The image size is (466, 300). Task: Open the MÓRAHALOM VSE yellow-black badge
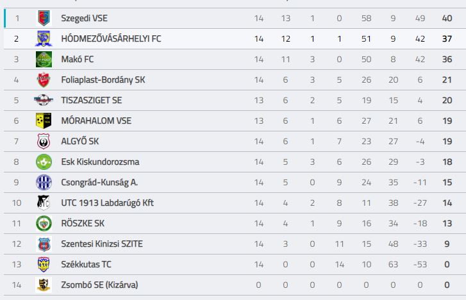point(44,121)
